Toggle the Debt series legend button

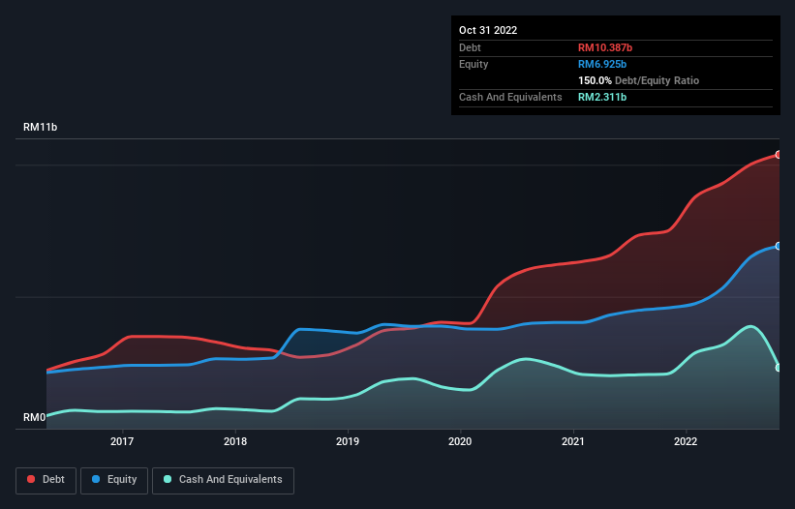[x=46, y=480]
